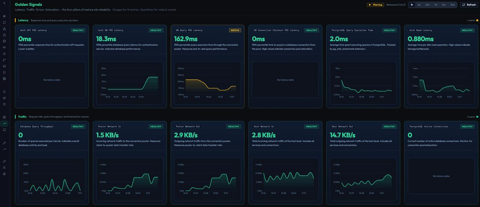This screenshot has height=207, width=480.
Task: Click 'No history data' in Auth API P95 card
Action: click(52, 80)
